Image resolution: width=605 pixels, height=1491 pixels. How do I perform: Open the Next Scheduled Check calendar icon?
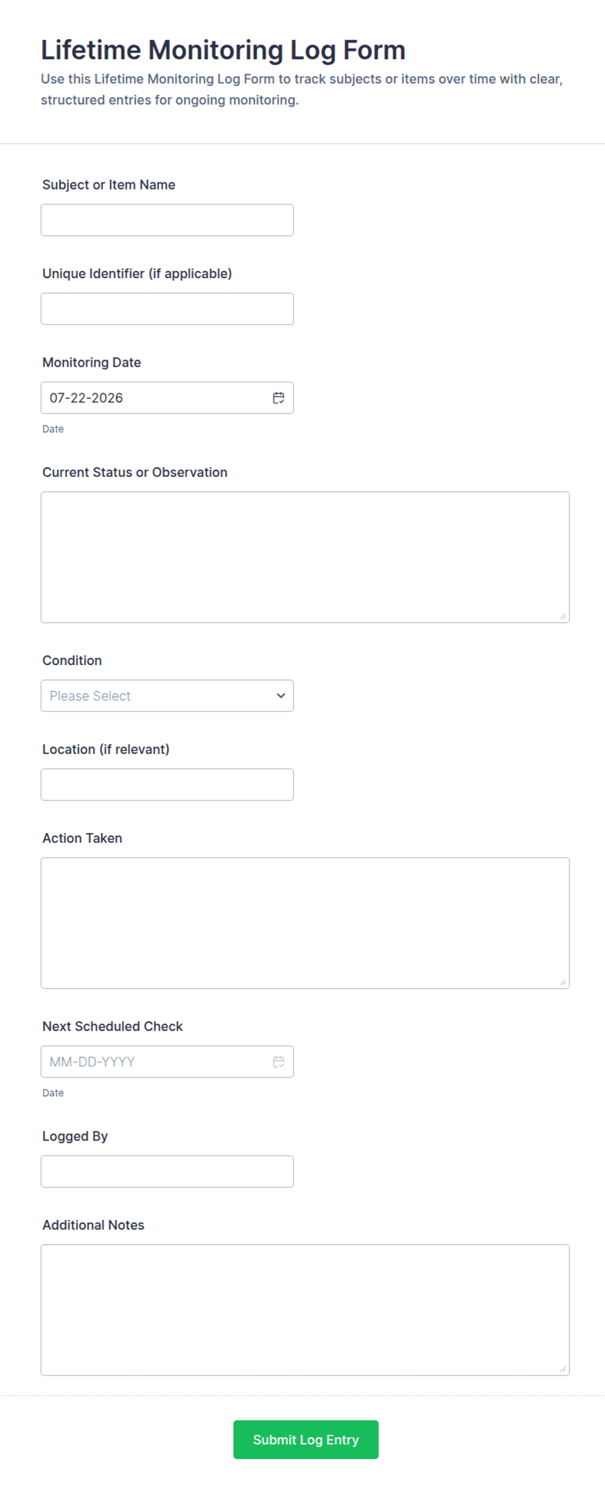pyautogui.click(x=278, y=1062)
